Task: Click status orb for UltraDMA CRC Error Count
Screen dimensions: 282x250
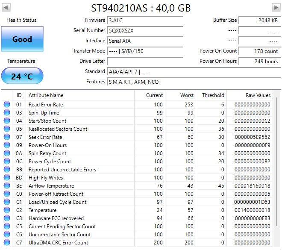Action: [x=7, y=242]
